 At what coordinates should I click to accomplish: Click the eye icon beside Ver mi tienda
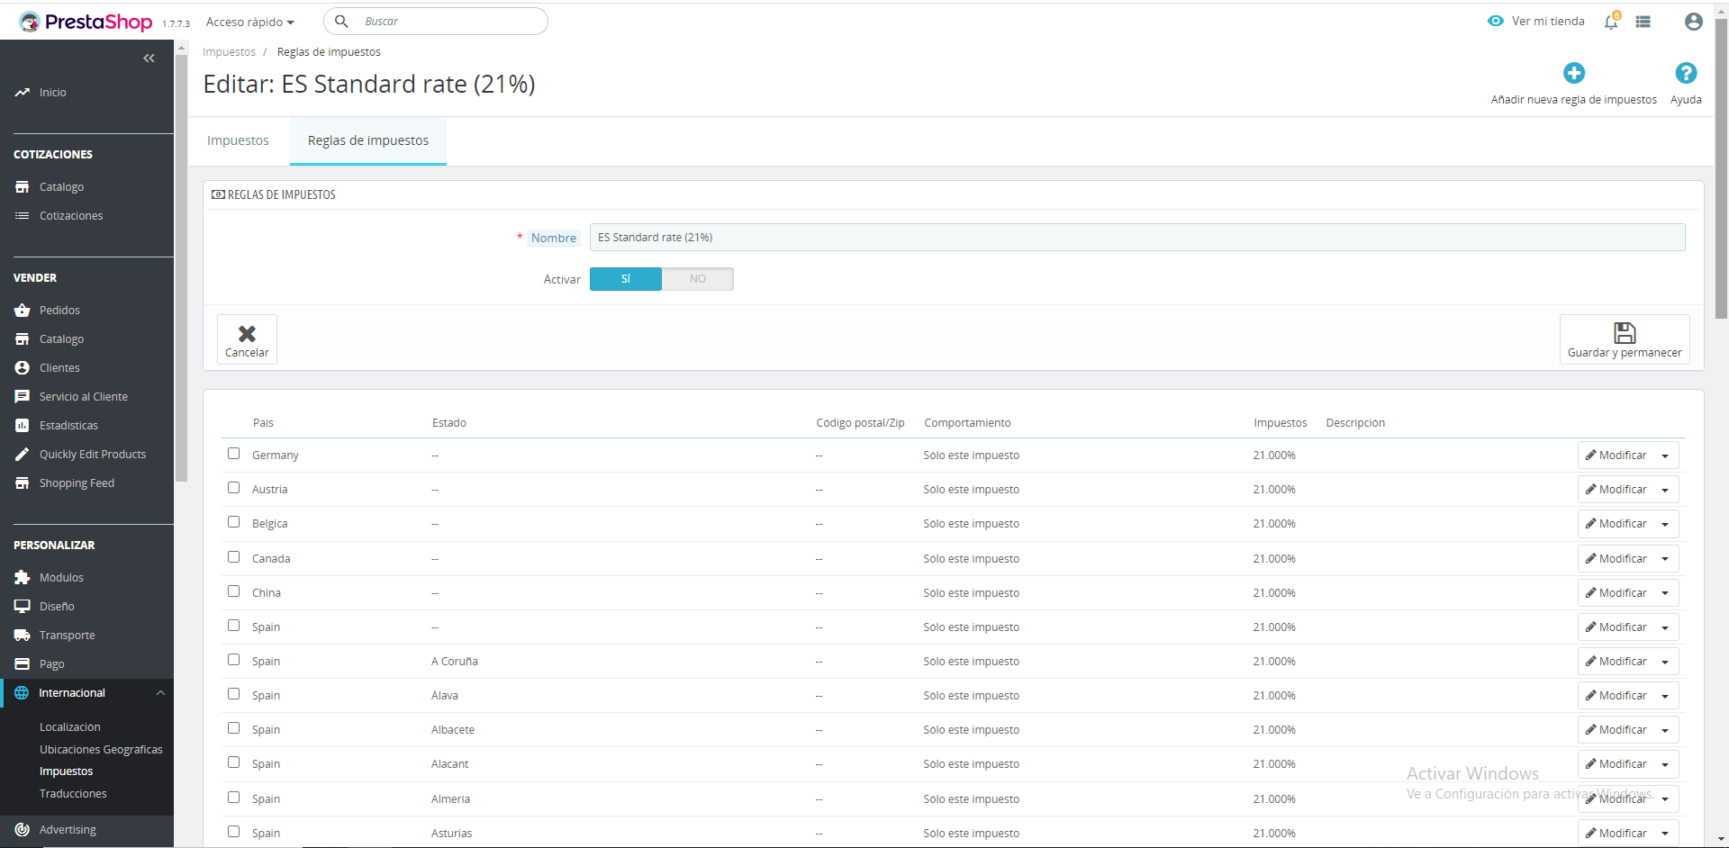[1496, 21]
